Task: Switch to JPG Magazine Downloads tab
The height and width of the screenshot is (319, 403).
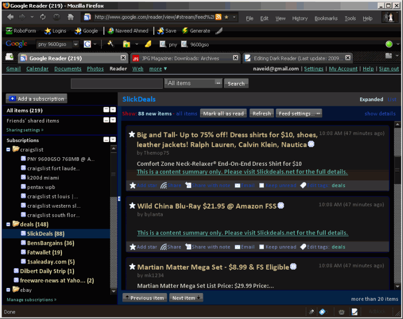Action: pyautogui.click(x=180, y=58)
